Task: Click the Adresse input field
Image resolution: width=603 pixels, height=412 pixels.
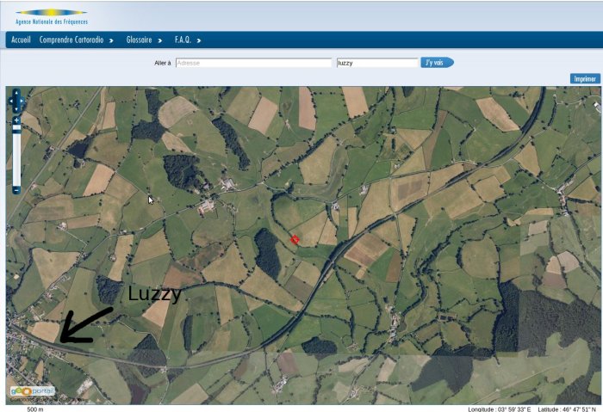Action: coord(253,63)
